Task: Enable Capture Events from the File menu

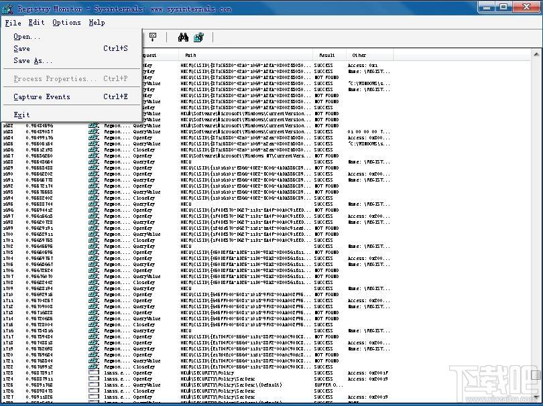Action: (42, 96)
